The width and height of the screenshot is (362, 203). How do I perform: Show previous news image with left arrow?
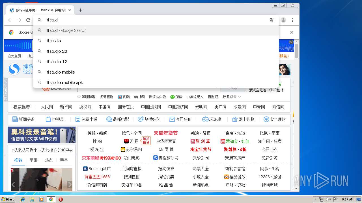[13, 185]
